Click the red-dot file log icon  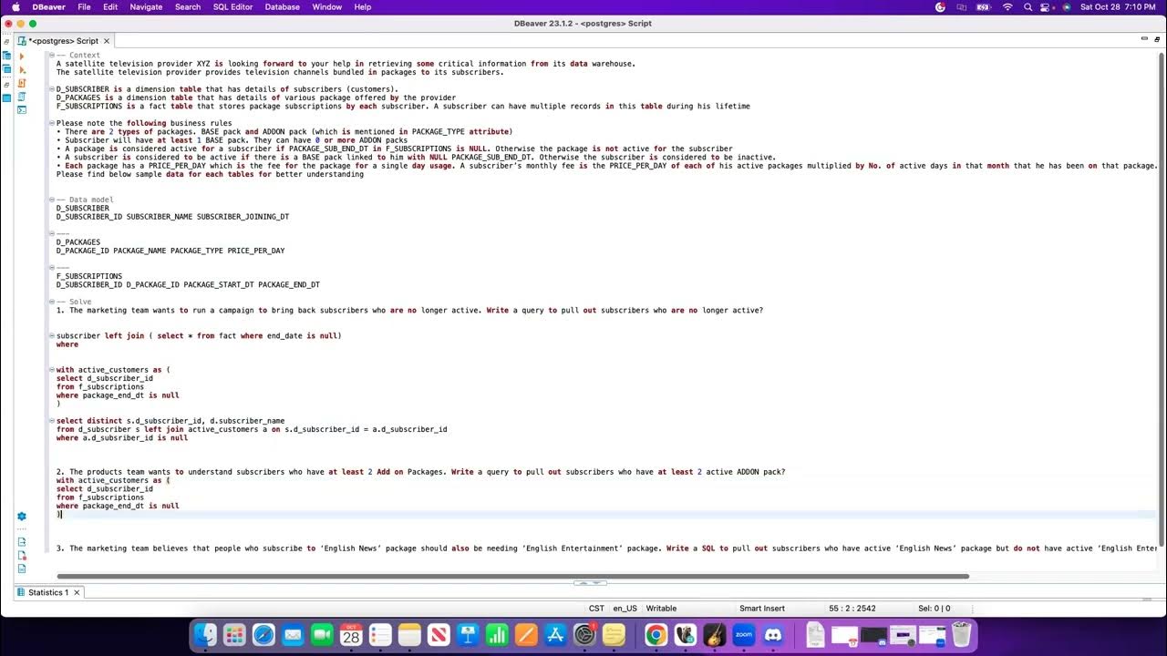click(22, 555)
